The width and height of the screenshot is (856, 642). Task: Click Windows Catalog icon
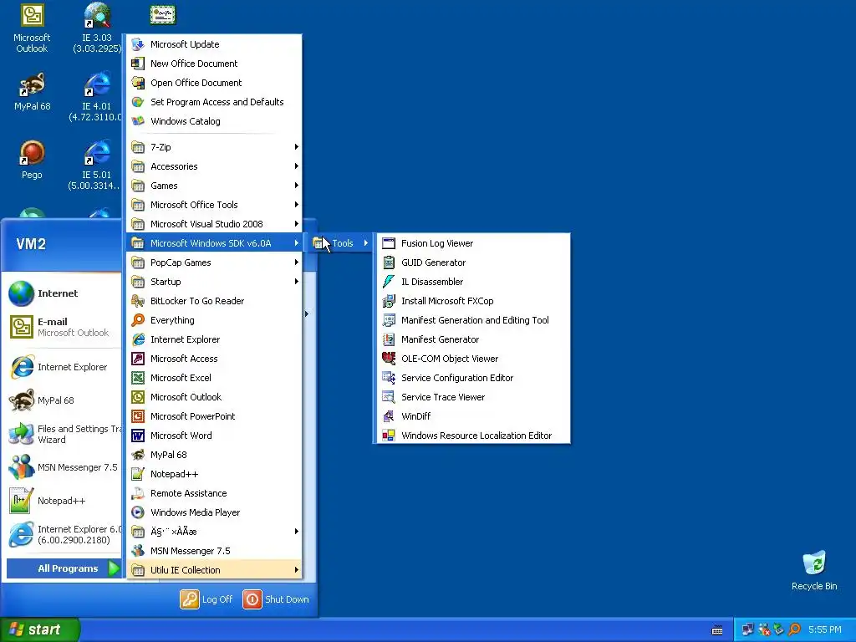(x=138, y=121)
